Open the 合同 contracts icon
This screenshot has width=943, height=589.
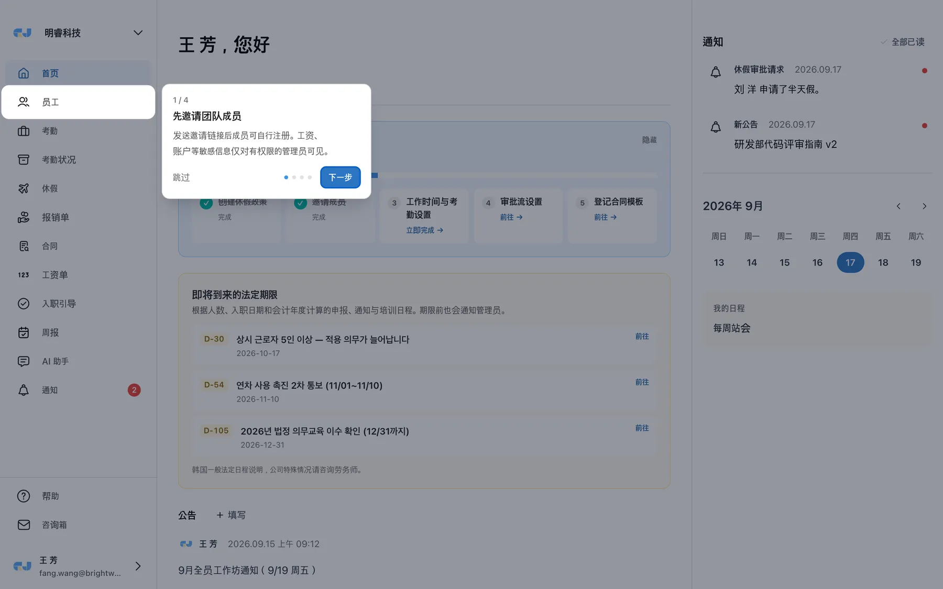tap(24, 246)
